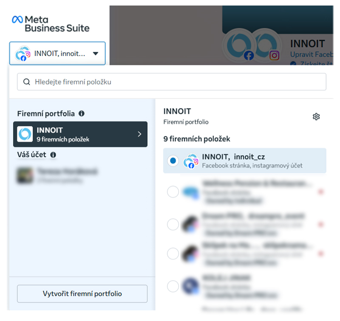The image size is (340, 321).
Task: Select the fifth asset's radio button, below innoit_cz
Action: (x=173, y=286)
